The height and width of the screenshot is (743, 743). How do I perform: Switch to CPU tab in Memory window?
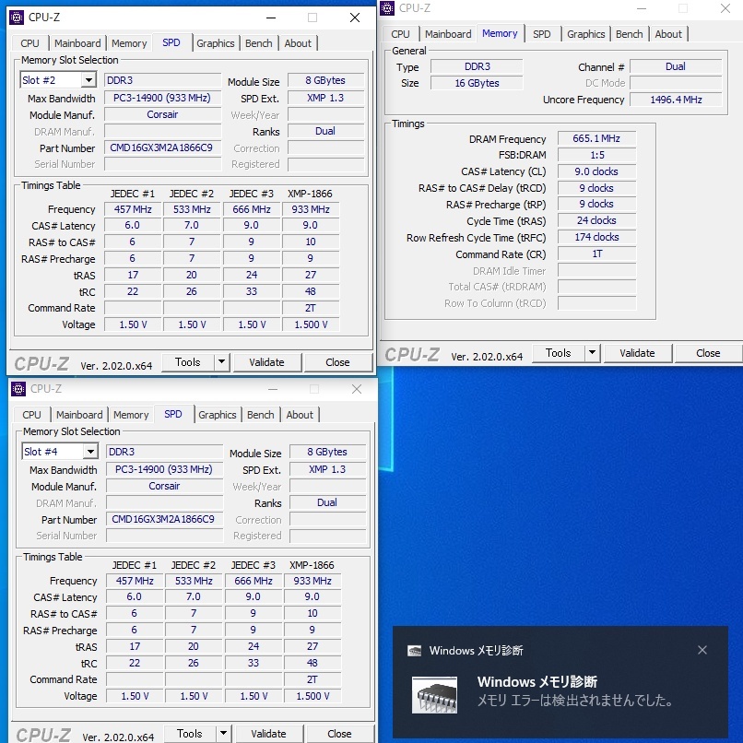[x=400, y=34]
